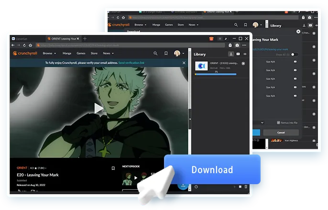Open a new tab with the plus button
The width and height of the screenshot is (328, 210).
(x=85, y=39)
